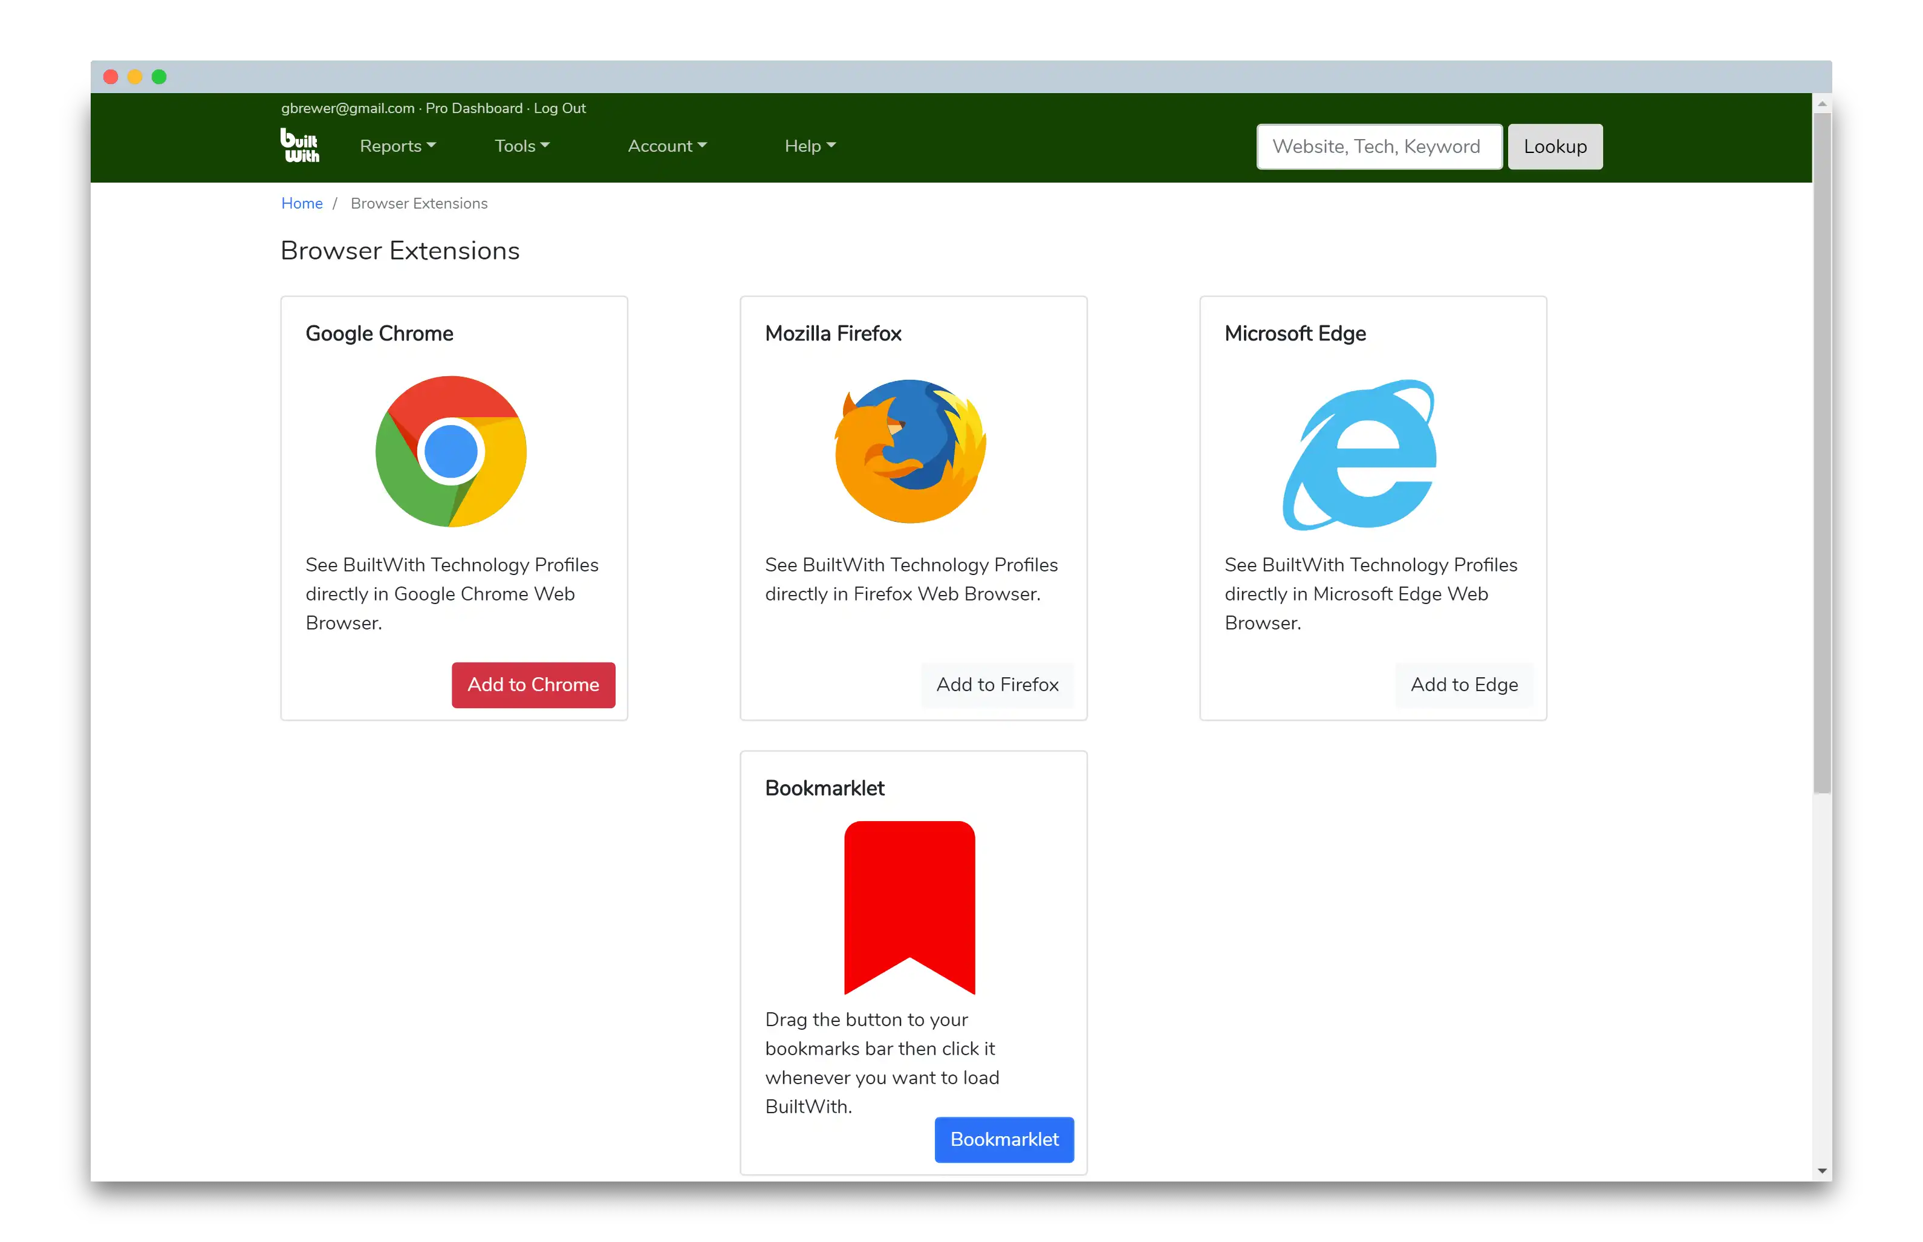Expand the Reports dropdown
This screenshot has width=1923, height=1242.
coord(397,146)
